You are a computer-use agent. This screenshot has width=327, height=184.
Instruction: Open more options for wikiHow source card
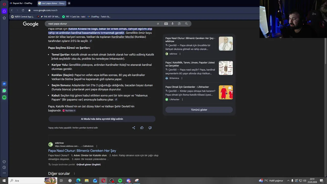pos(180,54)
